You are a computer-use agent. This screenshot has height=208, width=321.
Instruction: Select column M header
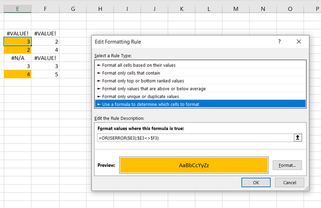point(236,9)
